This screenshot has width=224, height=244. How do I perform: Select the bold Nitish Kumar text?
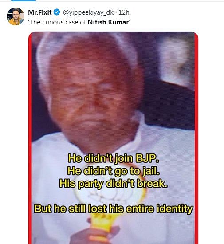108,22
